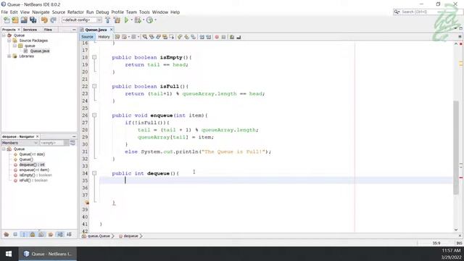
Task: Click the Redo toolbar icon
Action: (x=53, y=20)
